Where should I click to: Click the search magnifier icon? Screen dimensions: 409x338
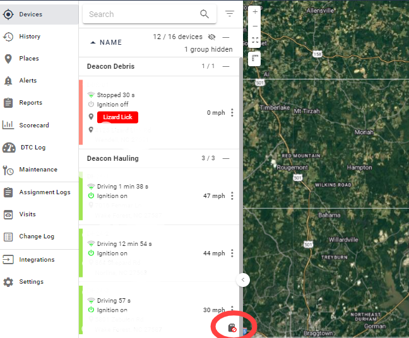204,14
